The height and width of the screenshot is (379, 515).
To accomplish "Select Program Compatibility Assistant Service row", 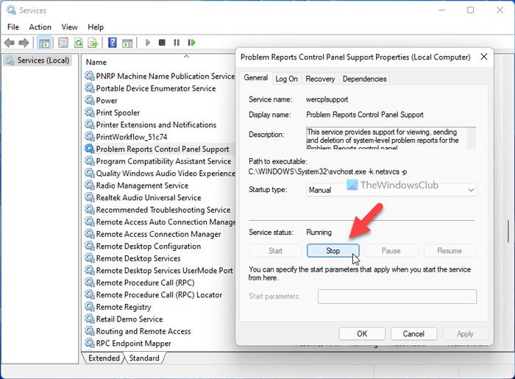I will tap(158, 161).
